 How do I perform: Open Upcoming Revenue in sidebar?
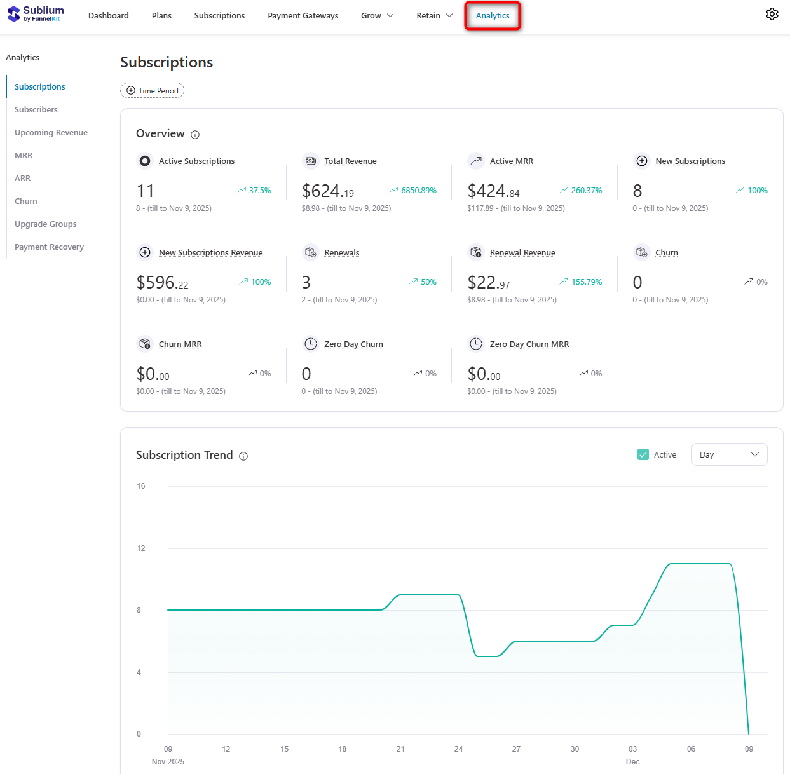pyautogui.click(x=51, y=132)
